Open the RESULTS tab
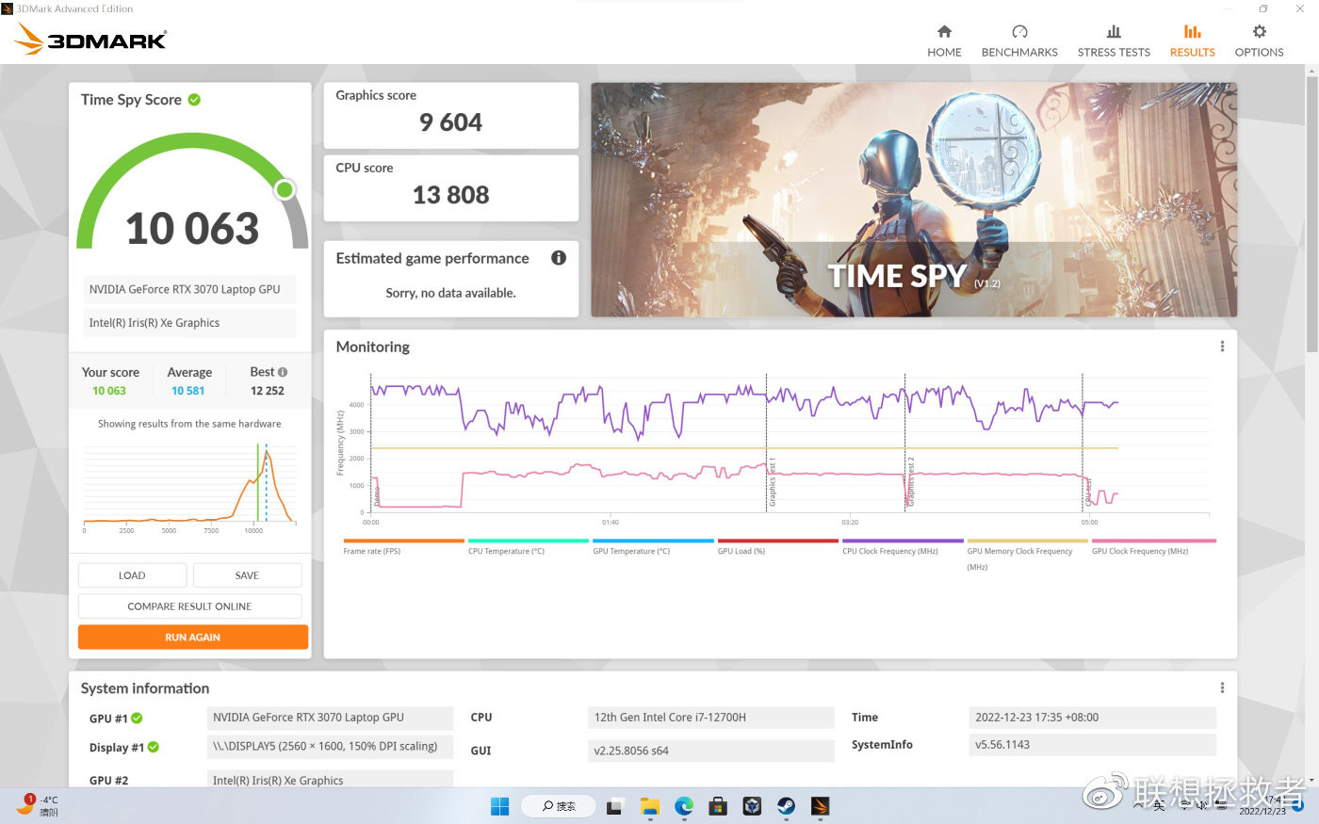The image size is (1319, 824). 1192,41
